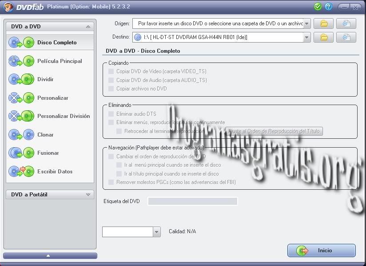
Task: Select Película Principal mode
Action: (x=50, y=61)
